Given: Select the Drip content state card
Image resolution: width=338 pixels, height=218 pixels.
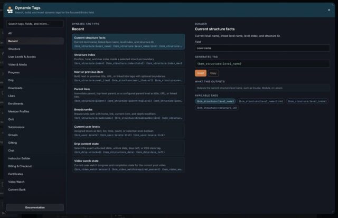Looking at the screenshot, I should (x=128, y=148).
